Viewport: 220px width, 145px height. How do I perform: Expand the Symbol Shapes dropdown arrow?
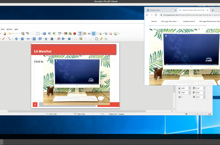[x=25, y=39]
